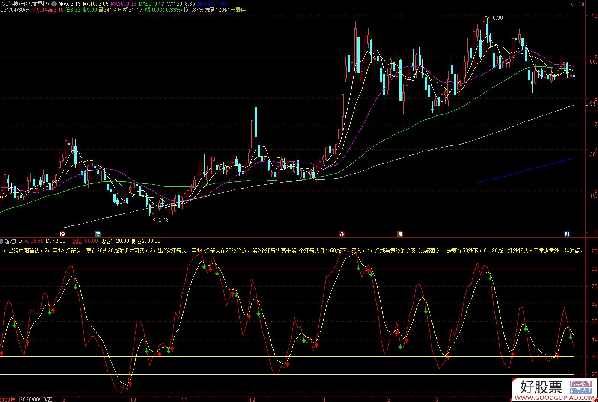Viewport: 598px width, 402px height.
Task: Select the 5.78 low price marker
Action: [x=163, y=219]
